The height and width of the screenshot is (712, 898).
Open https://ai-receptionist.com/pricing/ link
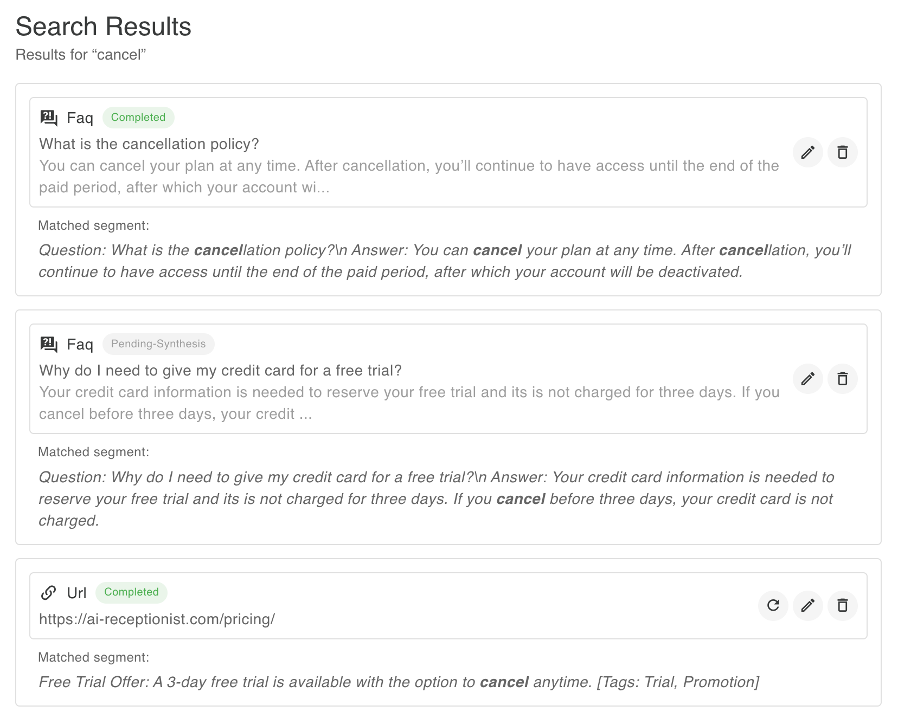click(x=156, y=619)
